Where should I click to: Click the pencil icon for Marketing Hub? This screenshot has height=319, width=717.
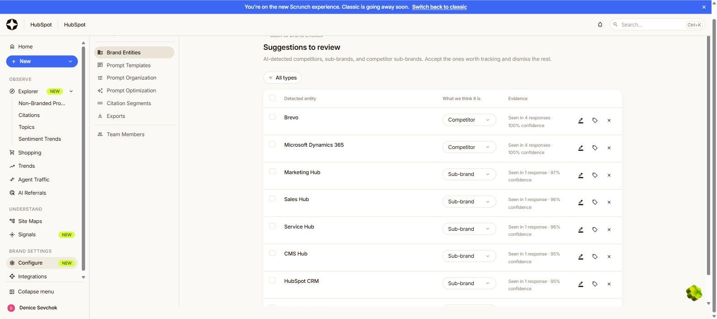pos(581,175)
